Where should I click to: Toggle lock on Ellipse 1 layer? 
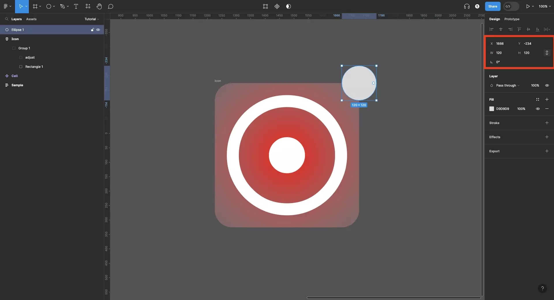point(92,30)
